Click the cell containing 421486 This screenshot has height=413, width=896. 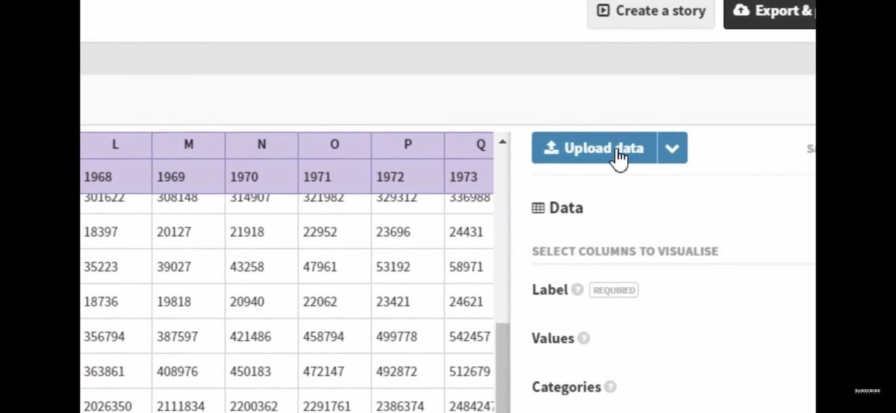(262, 336)
